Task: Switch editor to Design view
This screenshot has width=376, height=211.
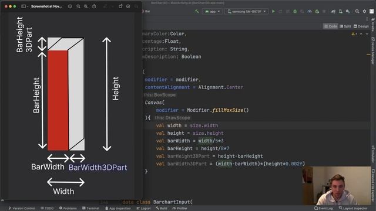Action: pos(361,26)
